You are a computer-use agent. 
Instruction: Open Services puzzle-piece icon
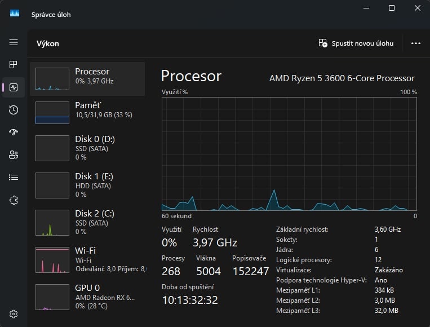tap(14, 200)
